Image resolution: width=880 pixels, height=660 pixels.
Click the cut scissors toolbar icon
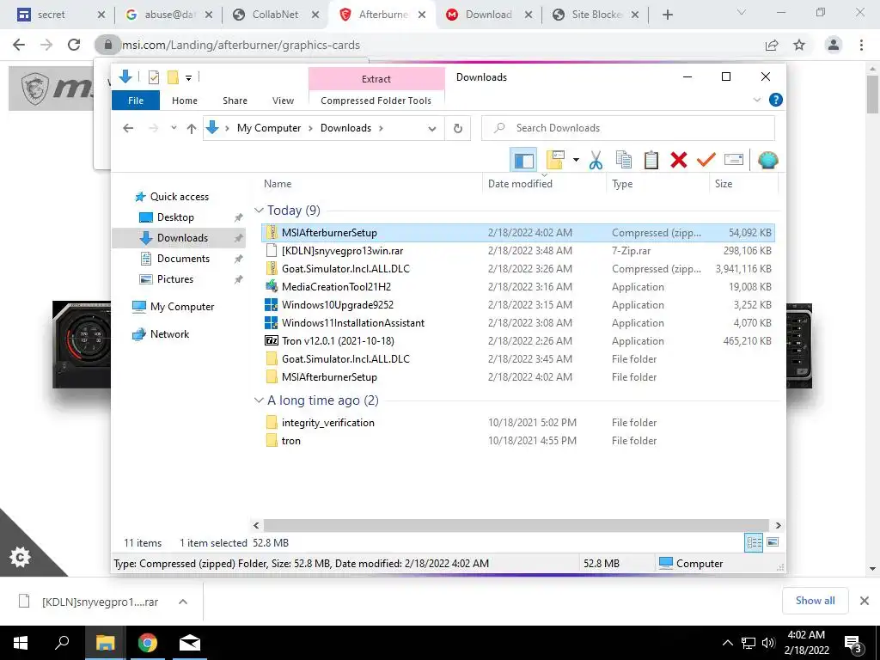(596, 161)
